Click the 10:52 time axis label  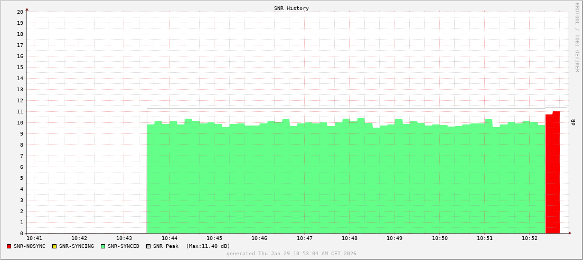click(530, 238)
